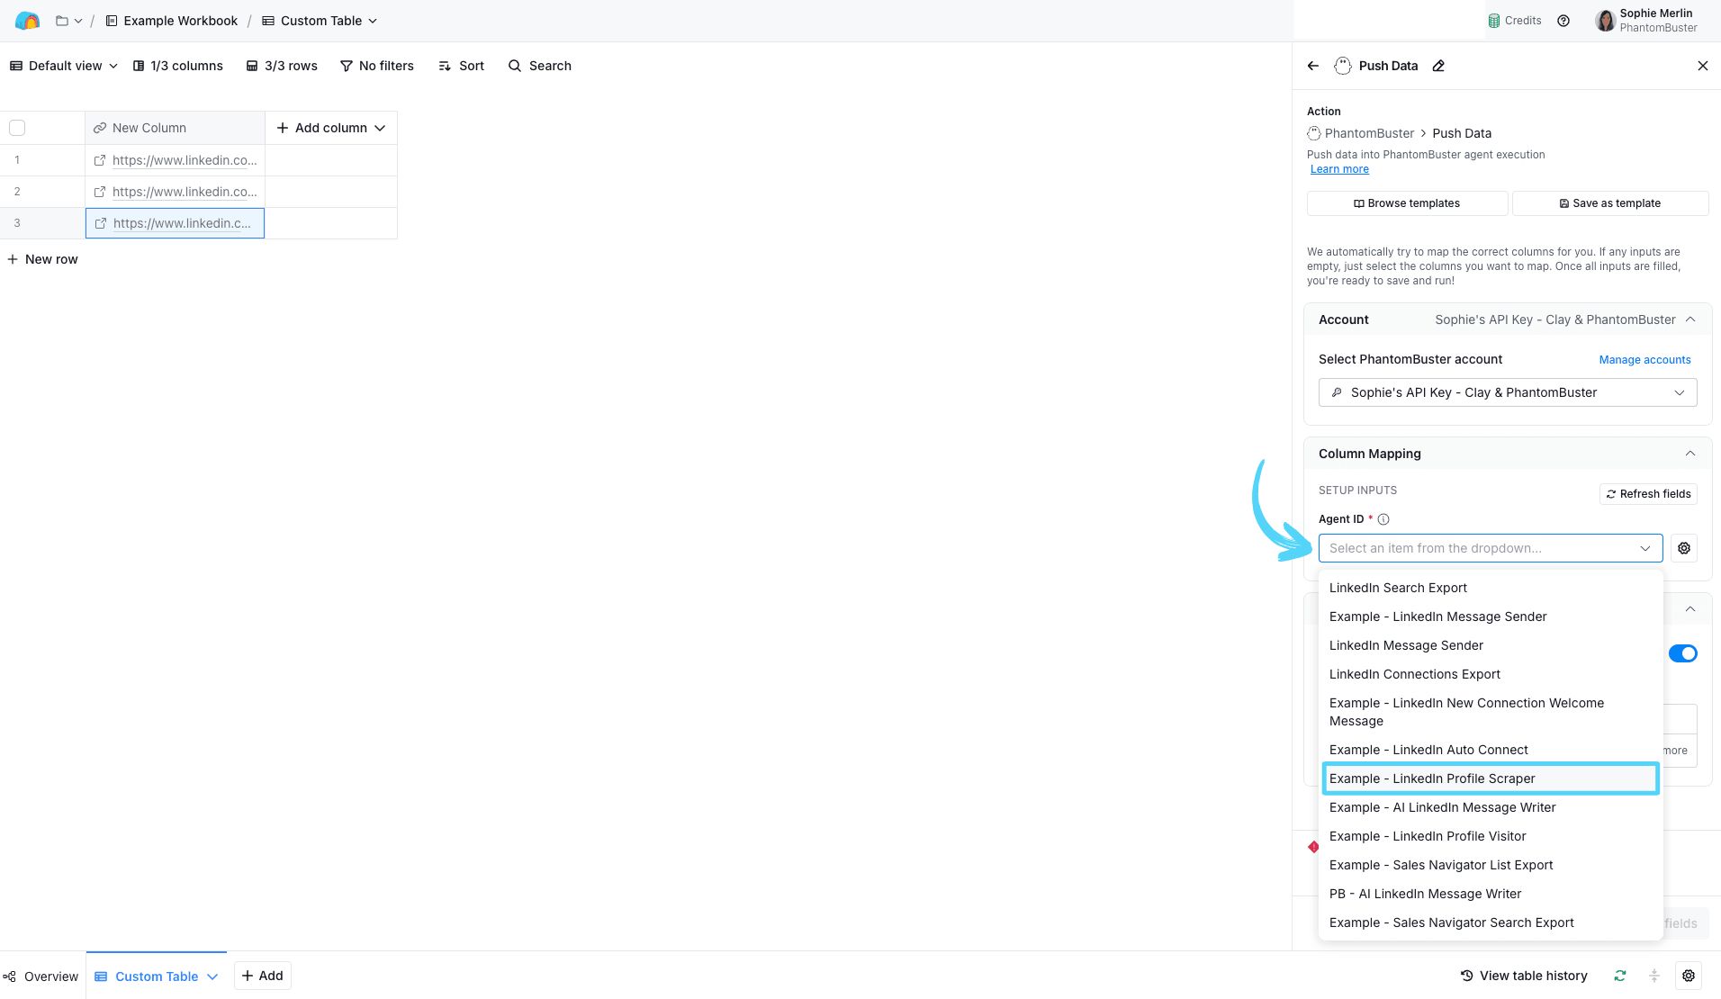Image resolution: width=1721 pixels, height=999 pixels.
Task: Click Search in the toolbar
Action: 540,66
